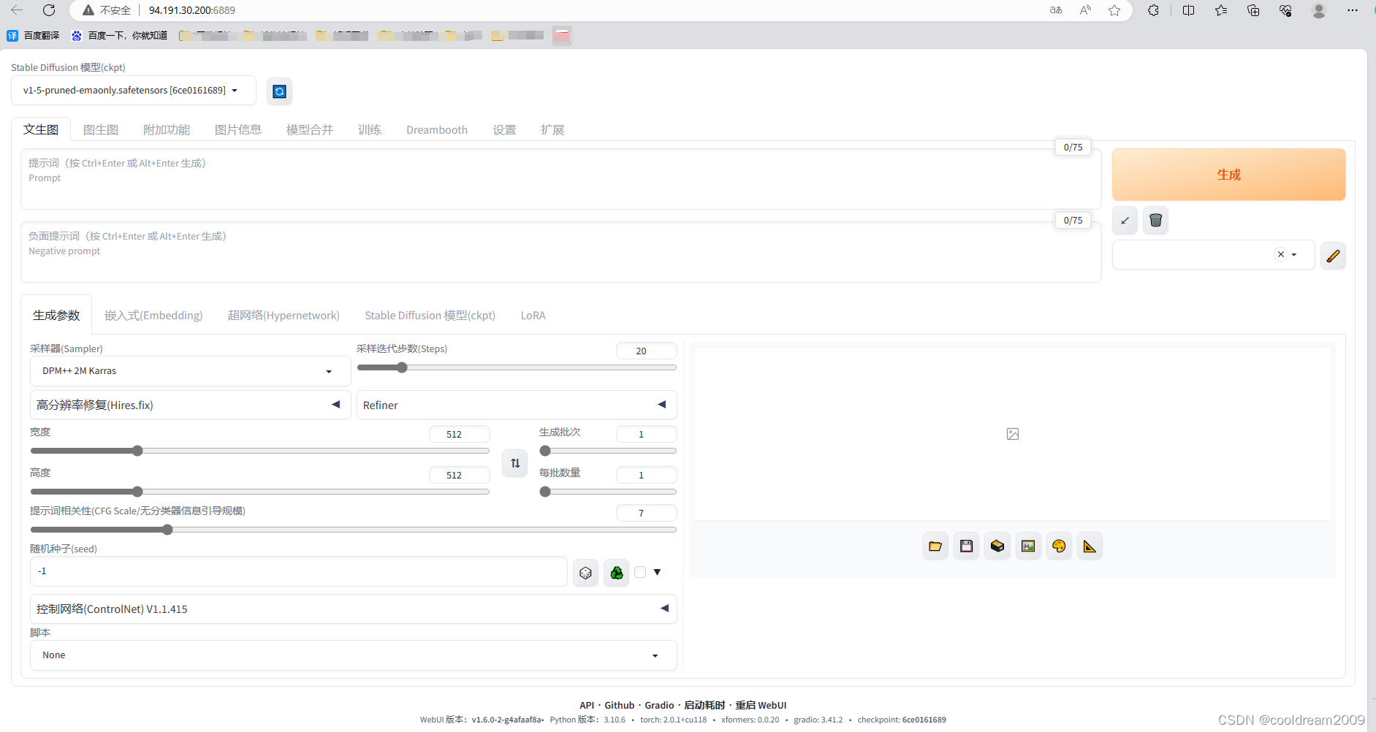Click the translate page icon in address bar
Screen dimensions: 1376x732
click(x=1056, y=10)
